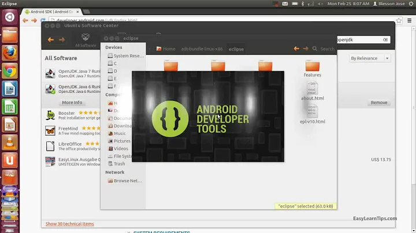Open the features folder
This screenshot has height=233, width=416.
click(312, 69)
